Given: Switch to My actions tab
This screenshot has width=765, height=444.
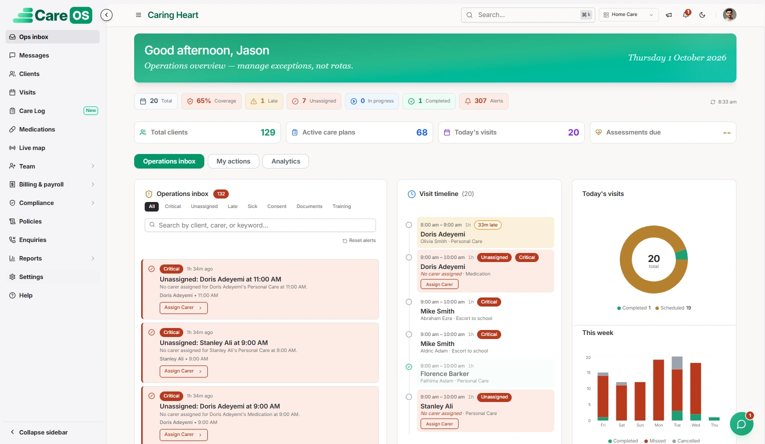Looking at the screenshot, I should [x=233, y=161].
